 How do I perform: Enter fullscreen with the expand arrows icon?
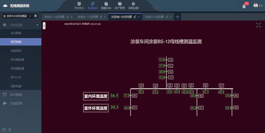coord(259,25)
